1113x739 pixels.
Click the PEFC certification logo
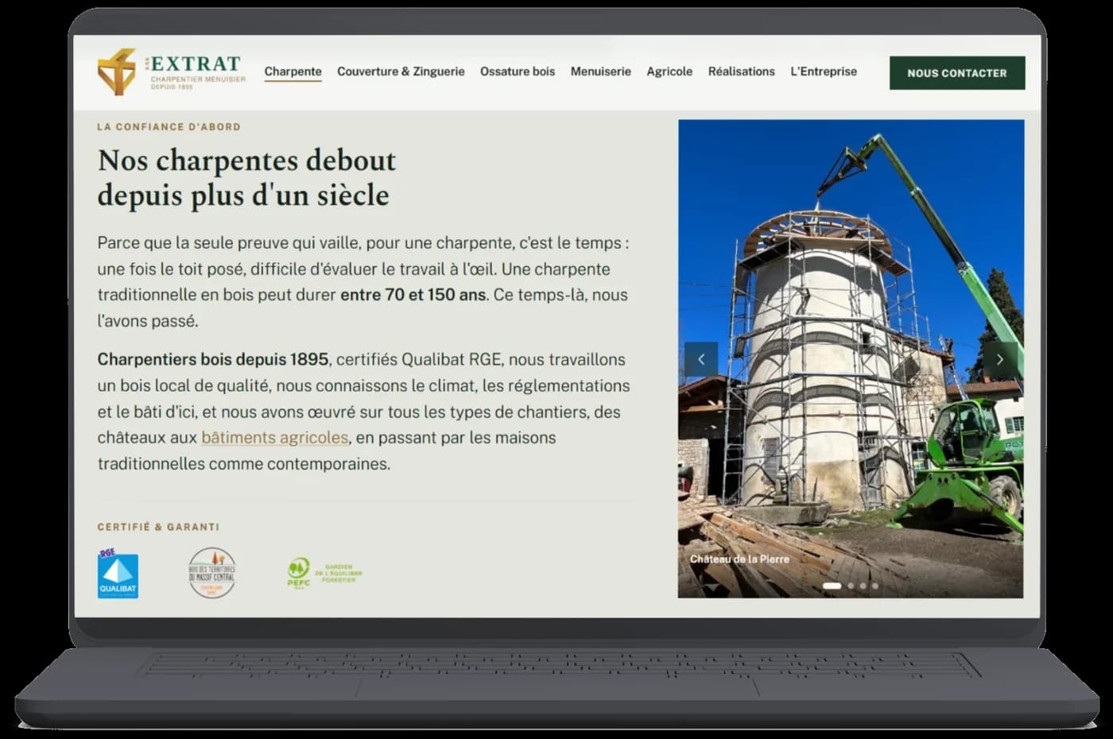pos(324,573)
